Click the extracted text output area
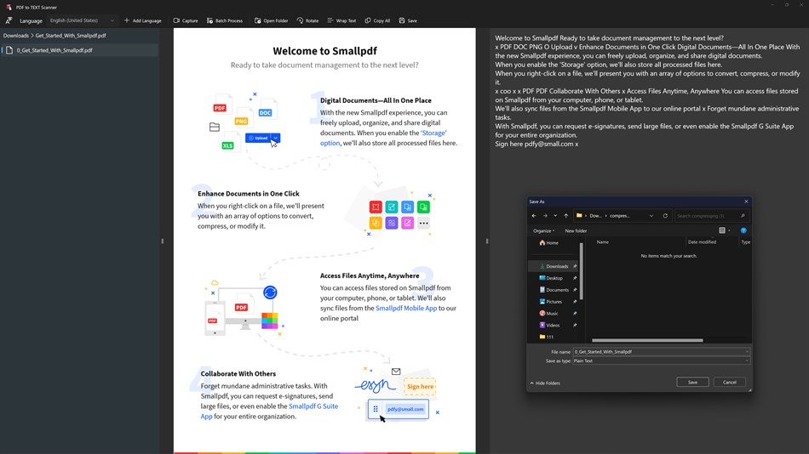 pos(649,91)
